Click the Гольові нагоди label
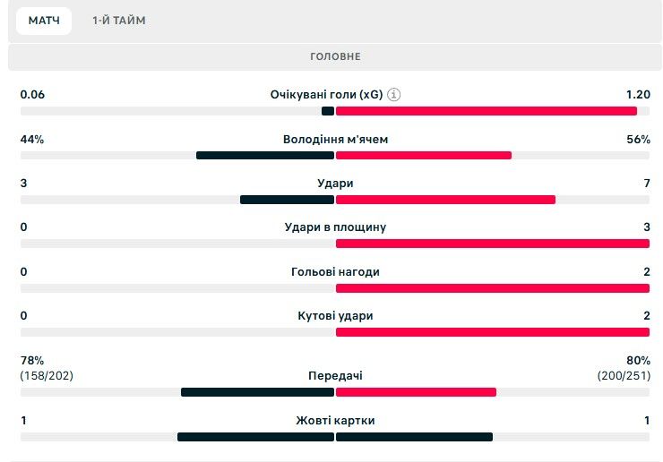663x462 pixels. pos(335,272)
